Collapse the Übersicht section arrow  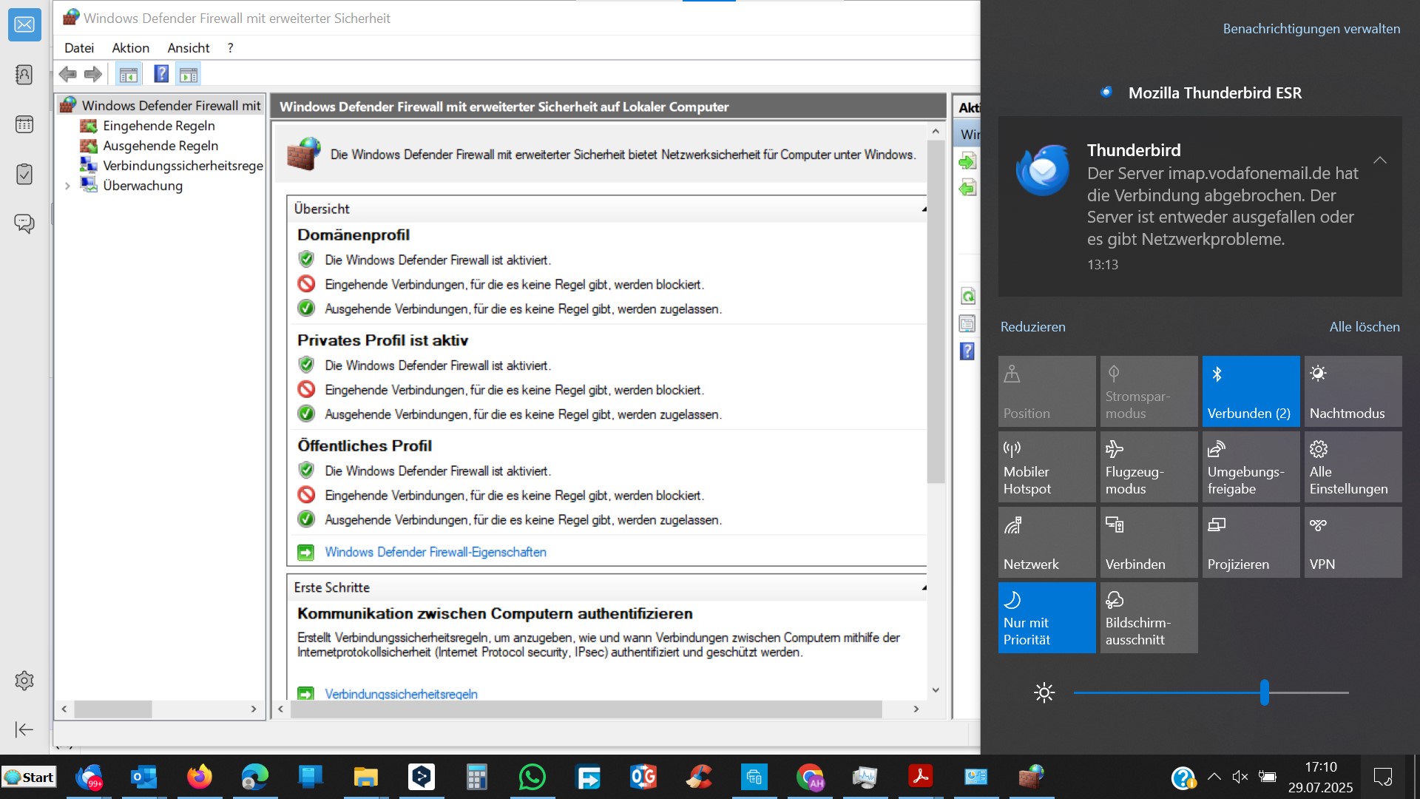924,209
